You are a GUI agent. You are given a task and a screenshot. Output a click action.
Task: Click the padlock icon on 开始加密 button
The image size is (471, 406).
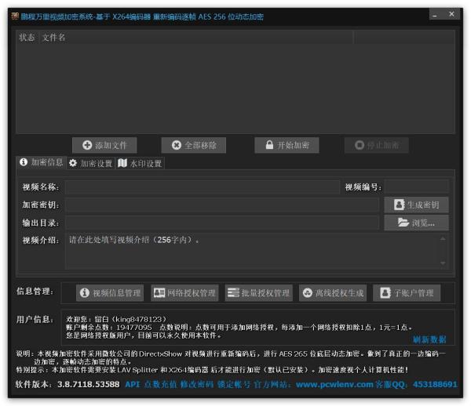[x=269, y=145]
